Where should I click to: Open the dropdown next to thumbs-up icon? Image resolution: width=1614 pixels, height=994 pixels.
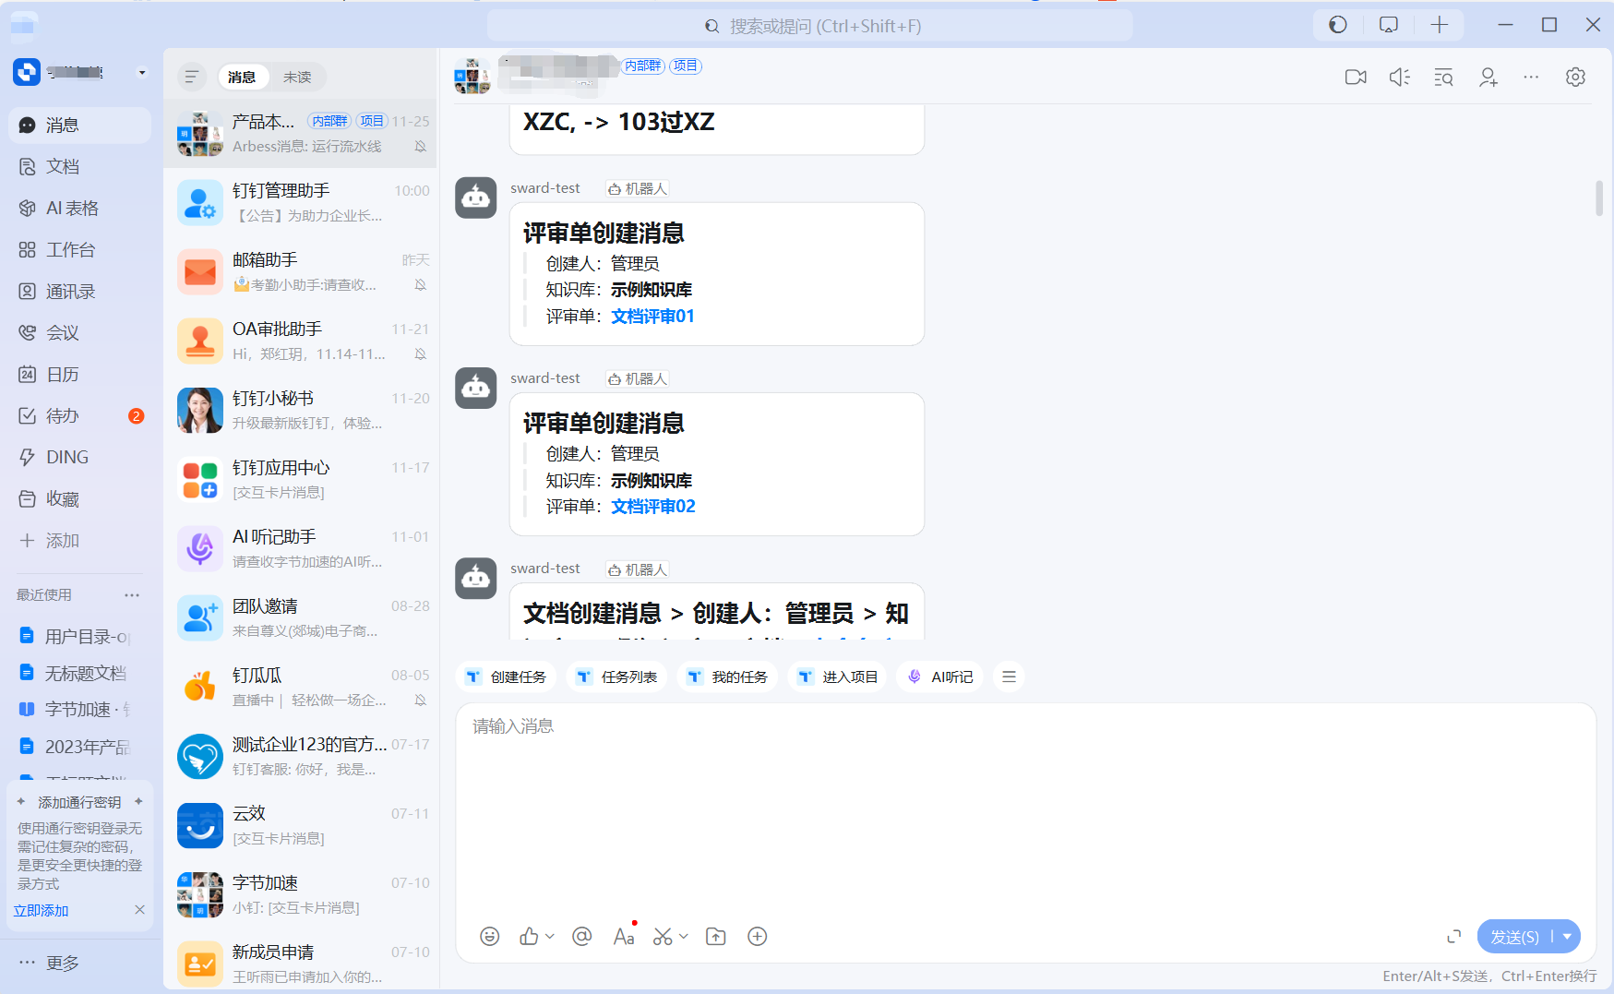click(x=550, y=937)
